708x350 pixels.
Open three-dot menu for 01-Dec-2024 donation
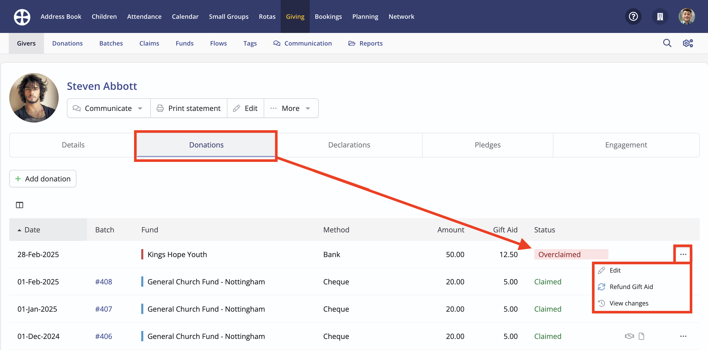click(x=683, y=336)
